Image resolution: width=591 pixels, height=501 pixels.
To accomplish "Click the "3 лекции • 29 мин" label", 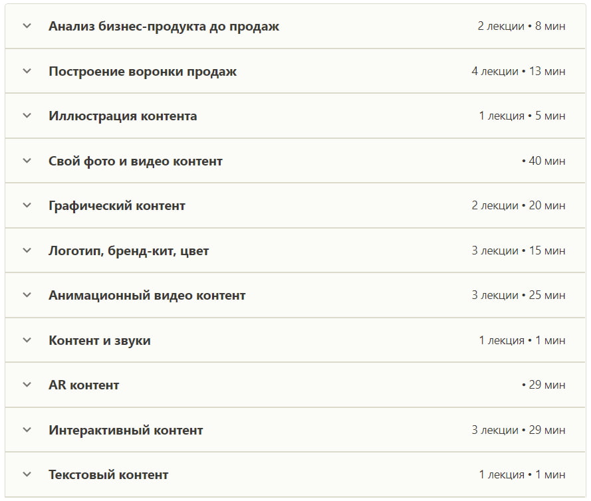I will (x=519, y=430).
